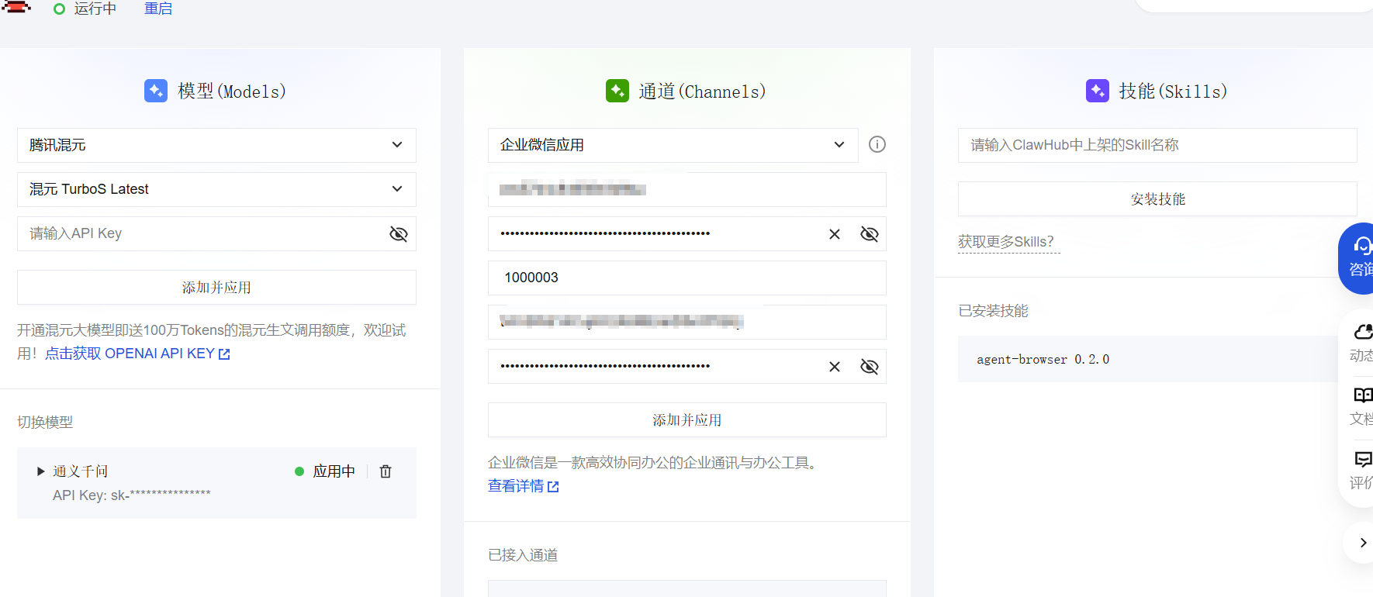Click 添加并应用 button under Models
Image resolution: width=1373 pixels, height=597 pixels.
coord(216,287)
